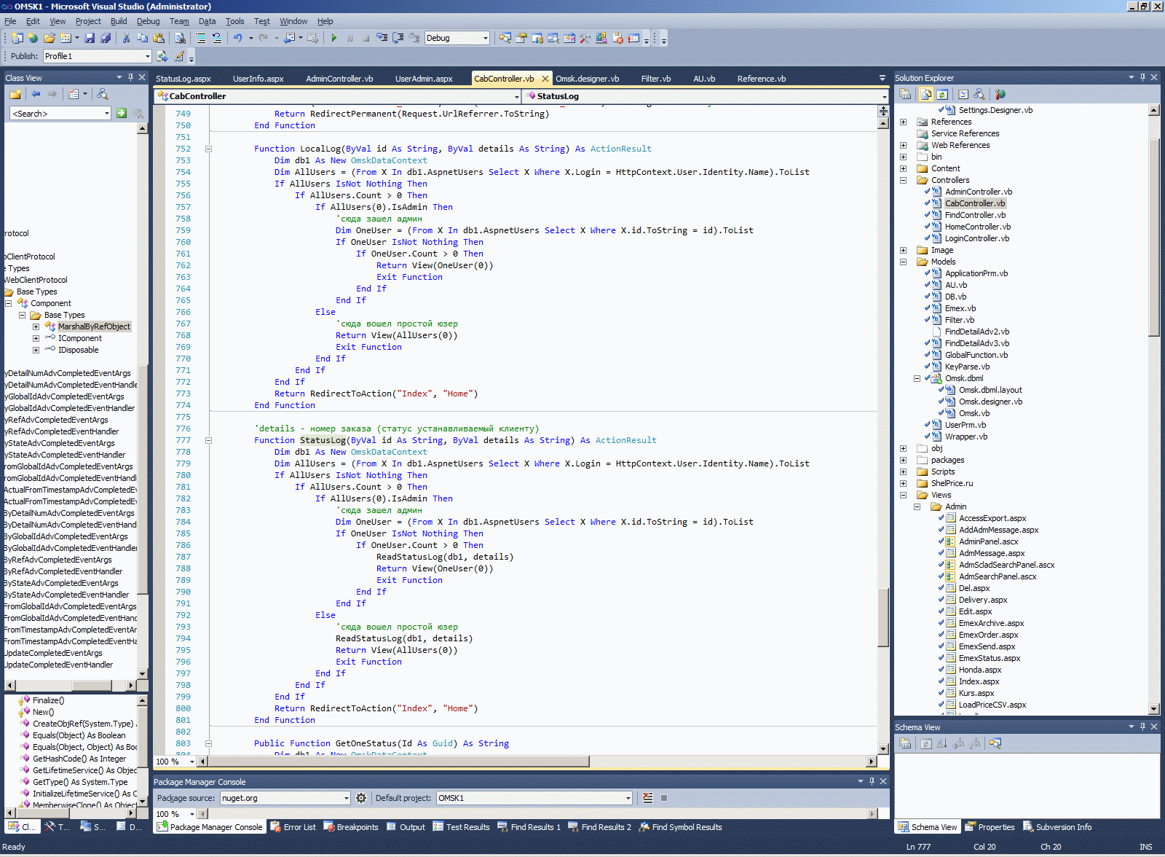Screen dimensions: 1165x857
Task: Open the Build menu
Action: [118, 21]
